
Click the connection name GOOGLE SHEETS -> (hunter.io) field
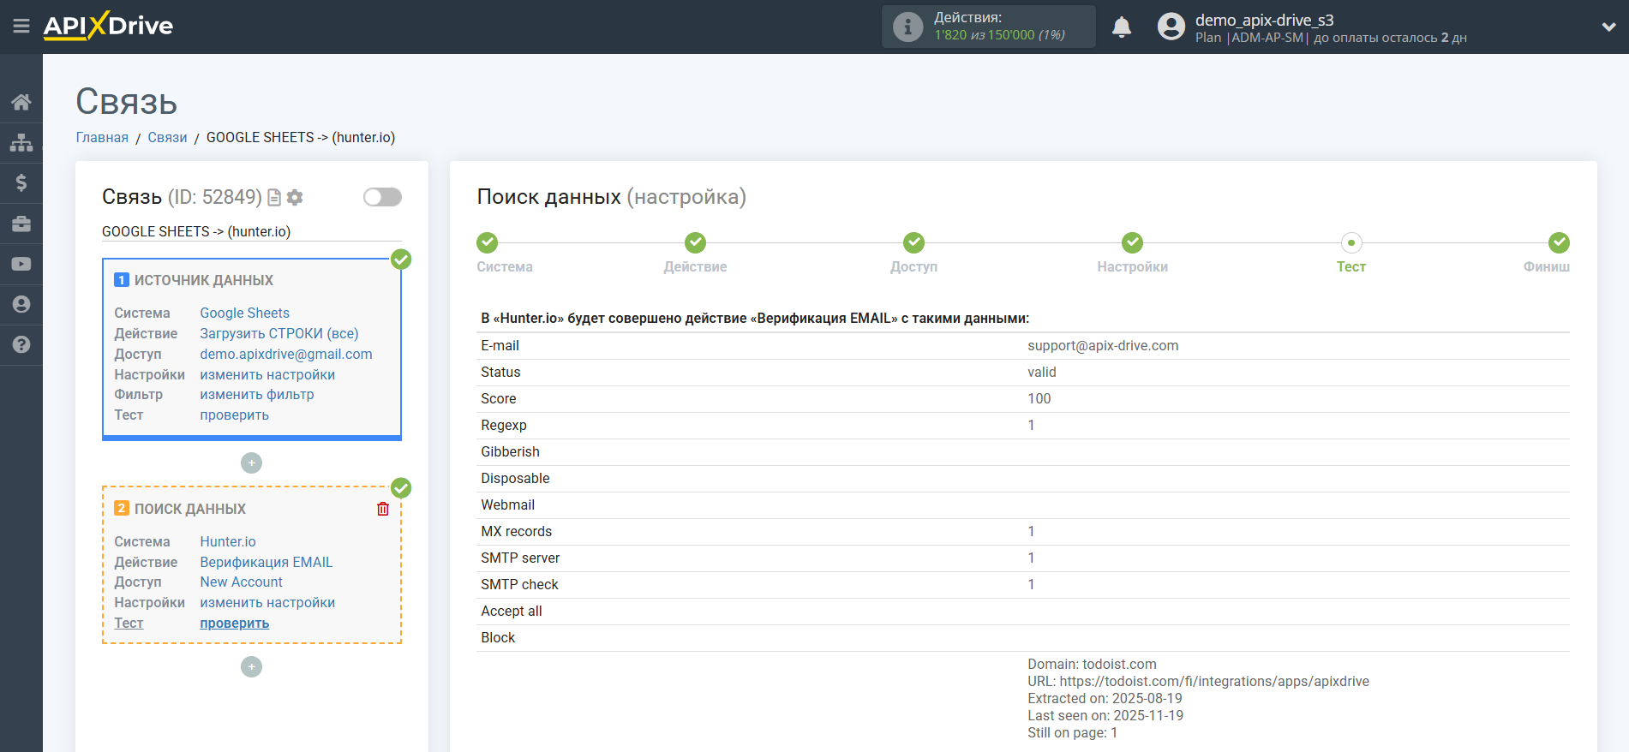251,231
